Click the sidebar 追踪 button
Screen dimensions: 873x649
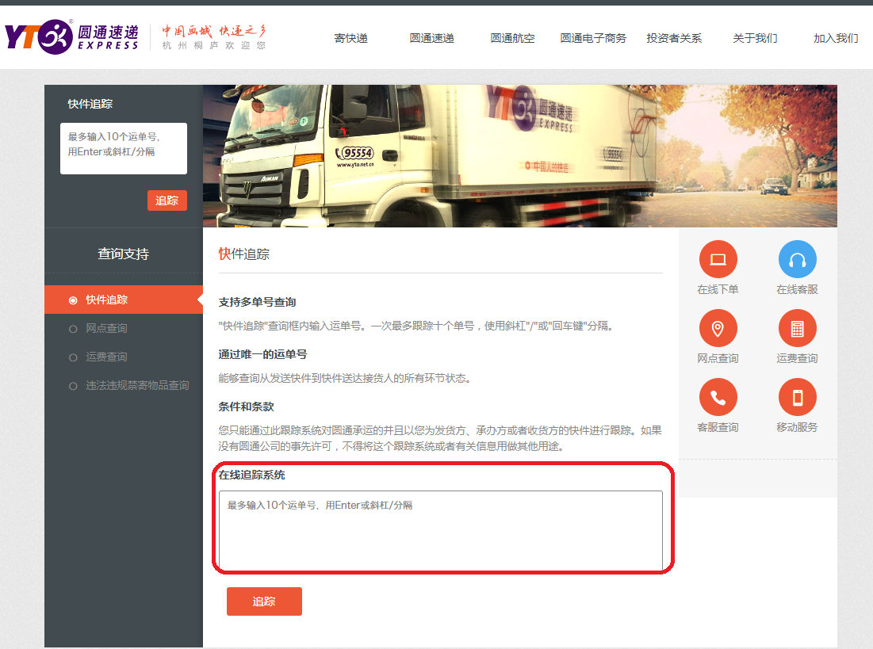pos(167,200)
